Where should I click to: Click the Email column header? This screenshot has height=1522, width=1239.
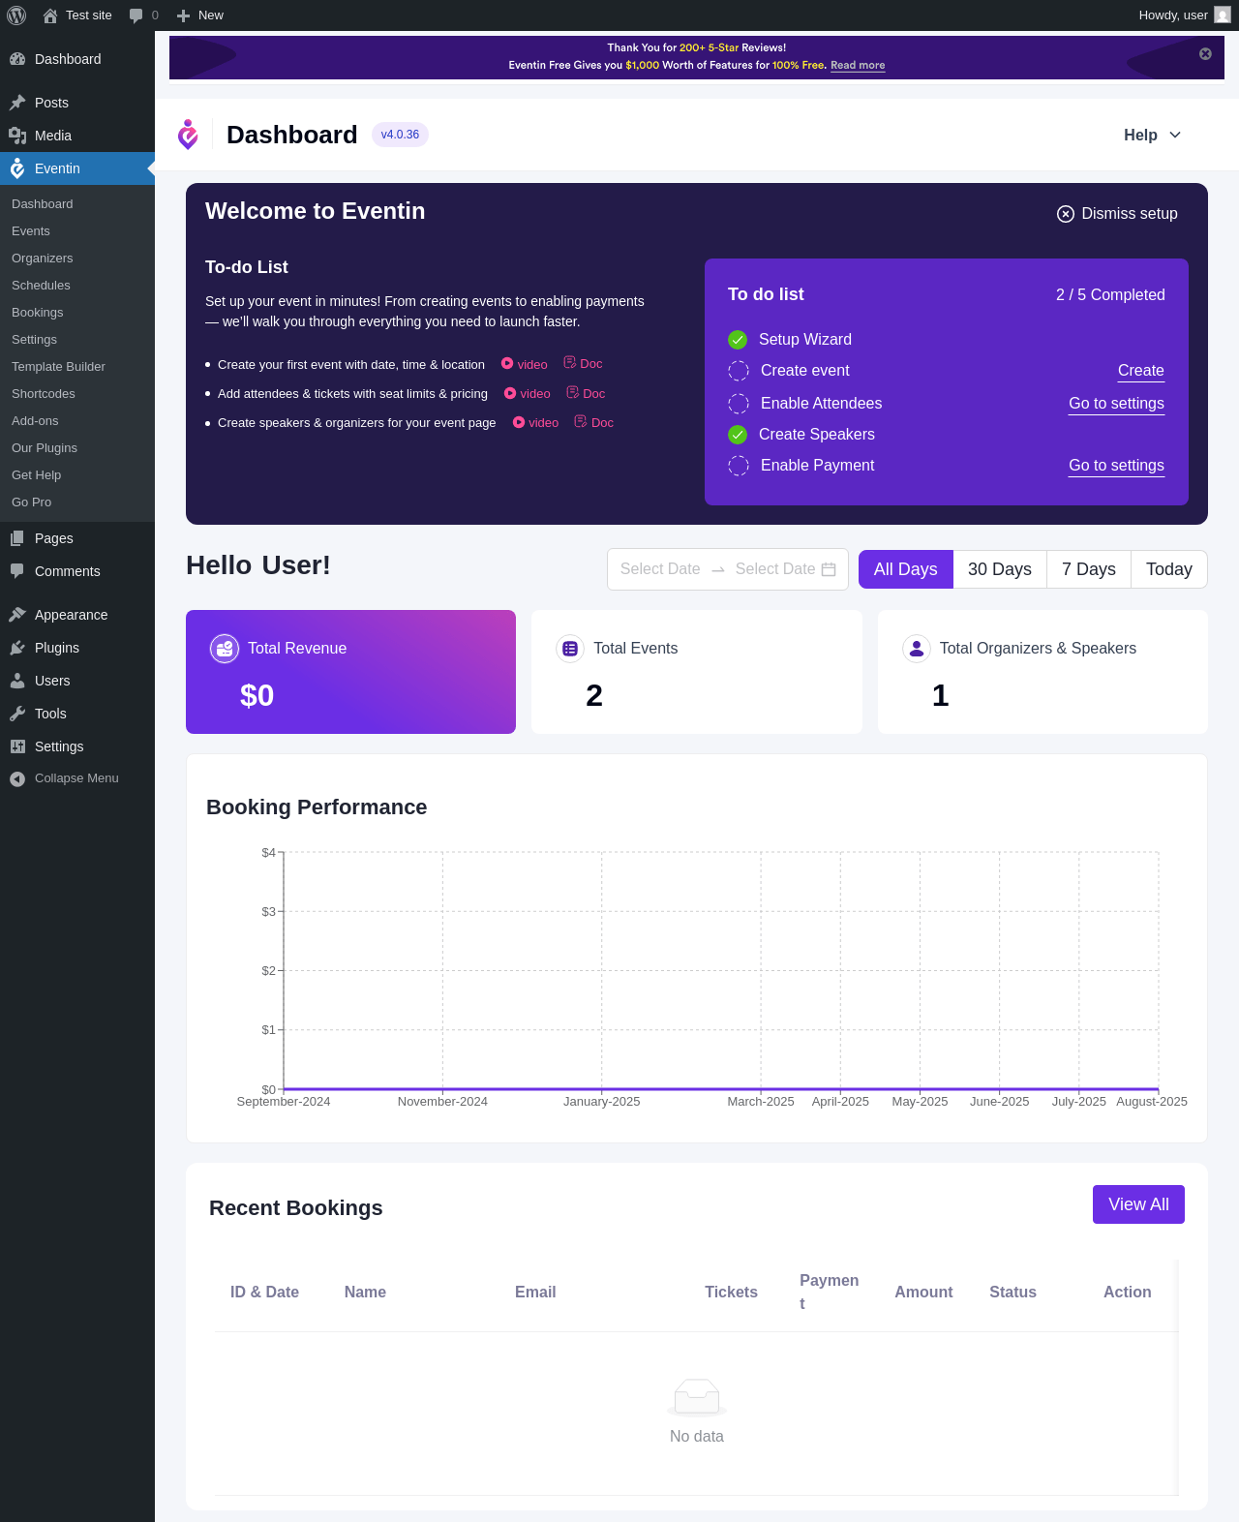point(535,1293)
